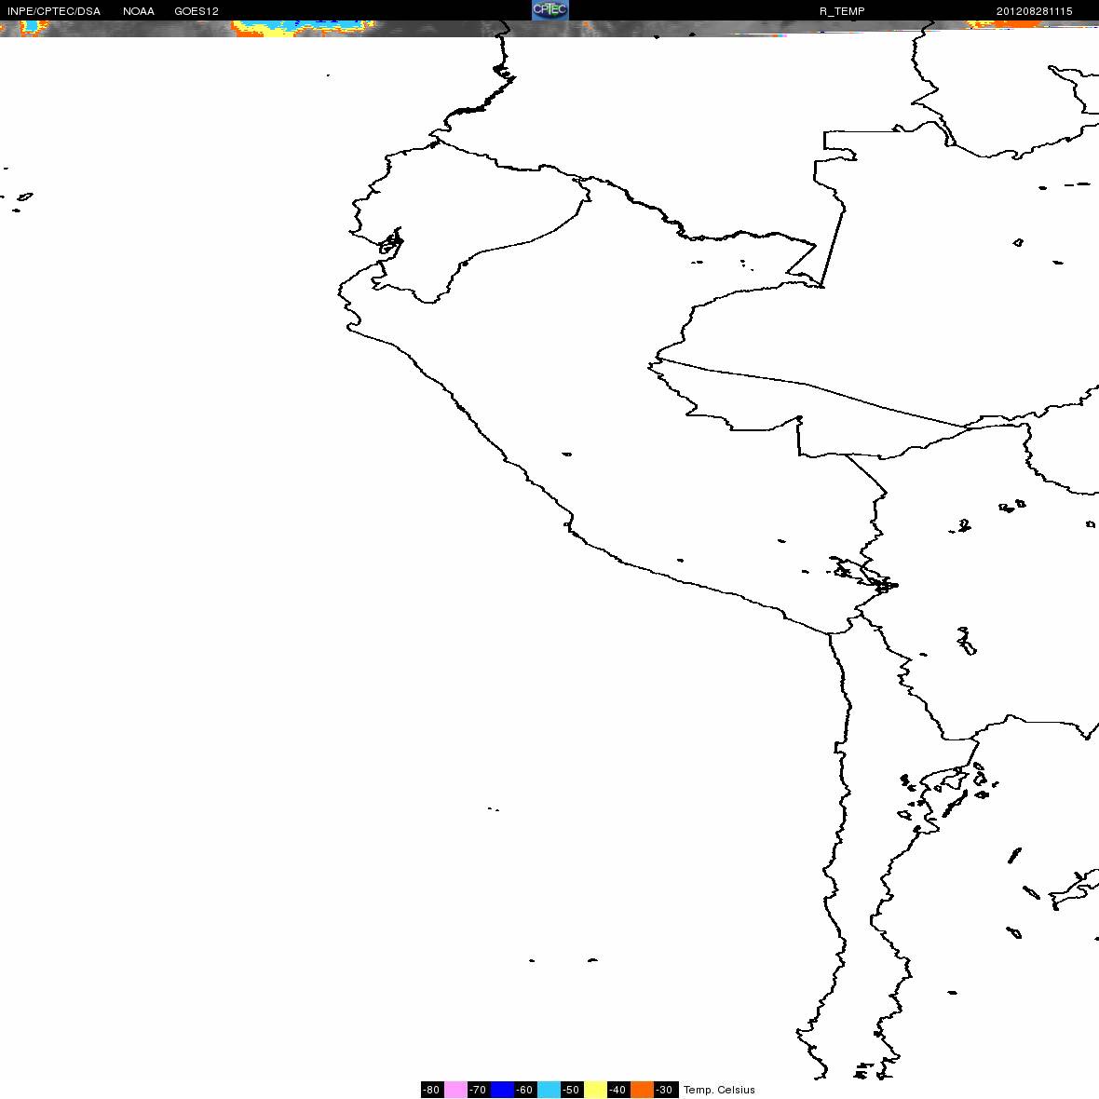Select the pink legend color swatch
1099x1099 pixels.
click(455, 1089)
